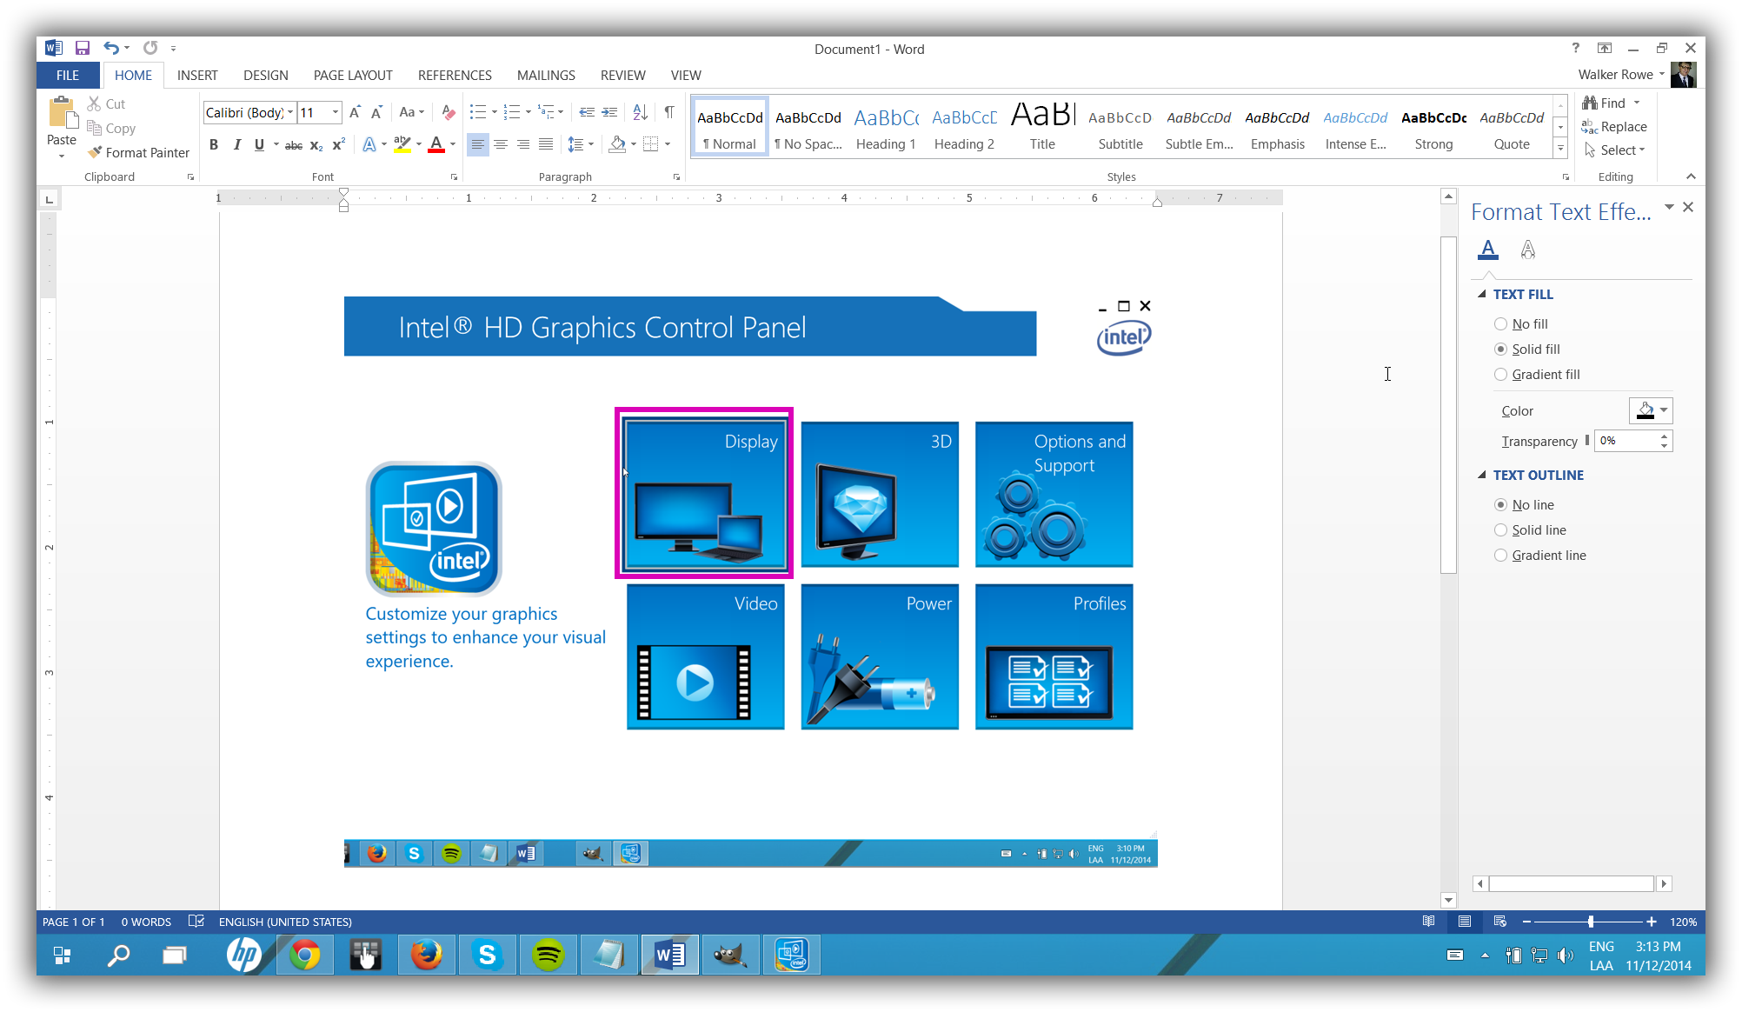Image resolution: width=1742 pixels, height=1012 pixels.
Task: Decrease font size with Shrink Font
Action: (x=376, y=112)
